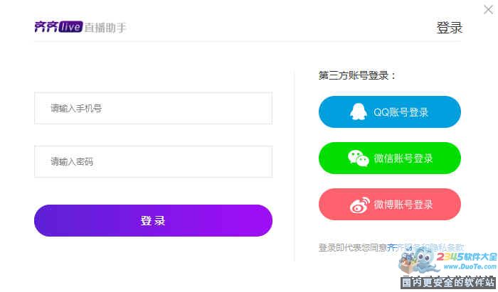Sign in using 微信账号登录 button

coord(390,158)
